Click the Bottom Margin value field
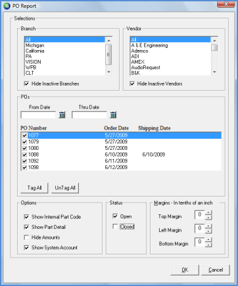238x286 pixels. coord(200,242)
